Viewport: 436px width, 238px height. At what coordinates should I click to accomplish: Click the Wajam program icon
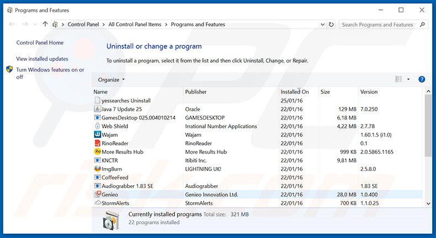tap(97, 134)
